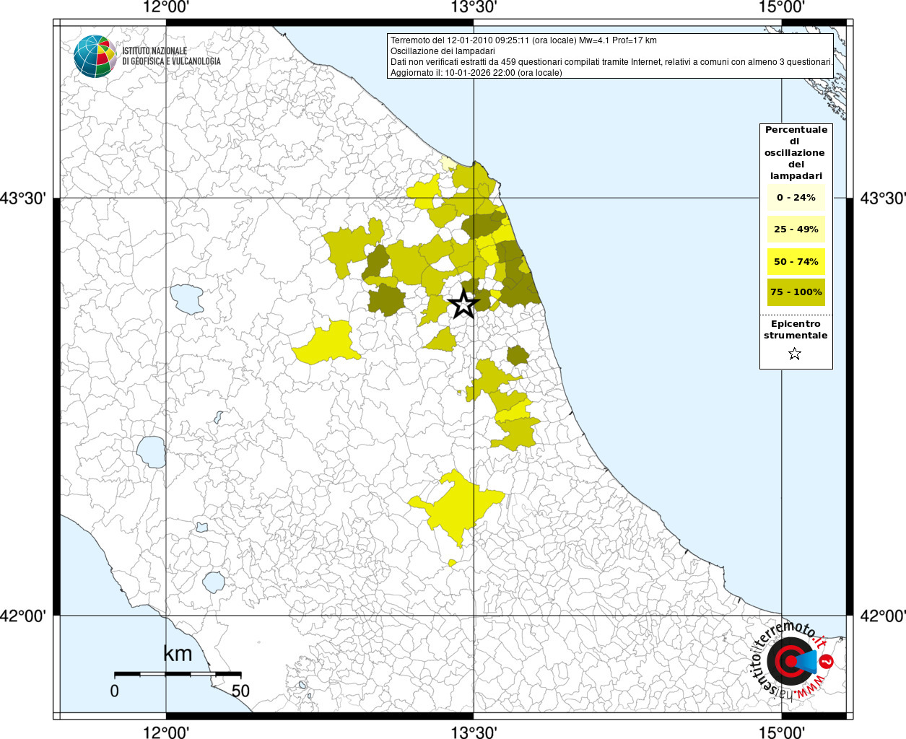Select the 0 - 24% legend swatch
Viewport: 906px width, 739px height.
[796, 197]
